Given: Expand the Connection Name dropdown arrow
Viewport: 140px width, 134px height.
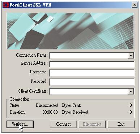Looking at the screenshot, I should [131, 56].
